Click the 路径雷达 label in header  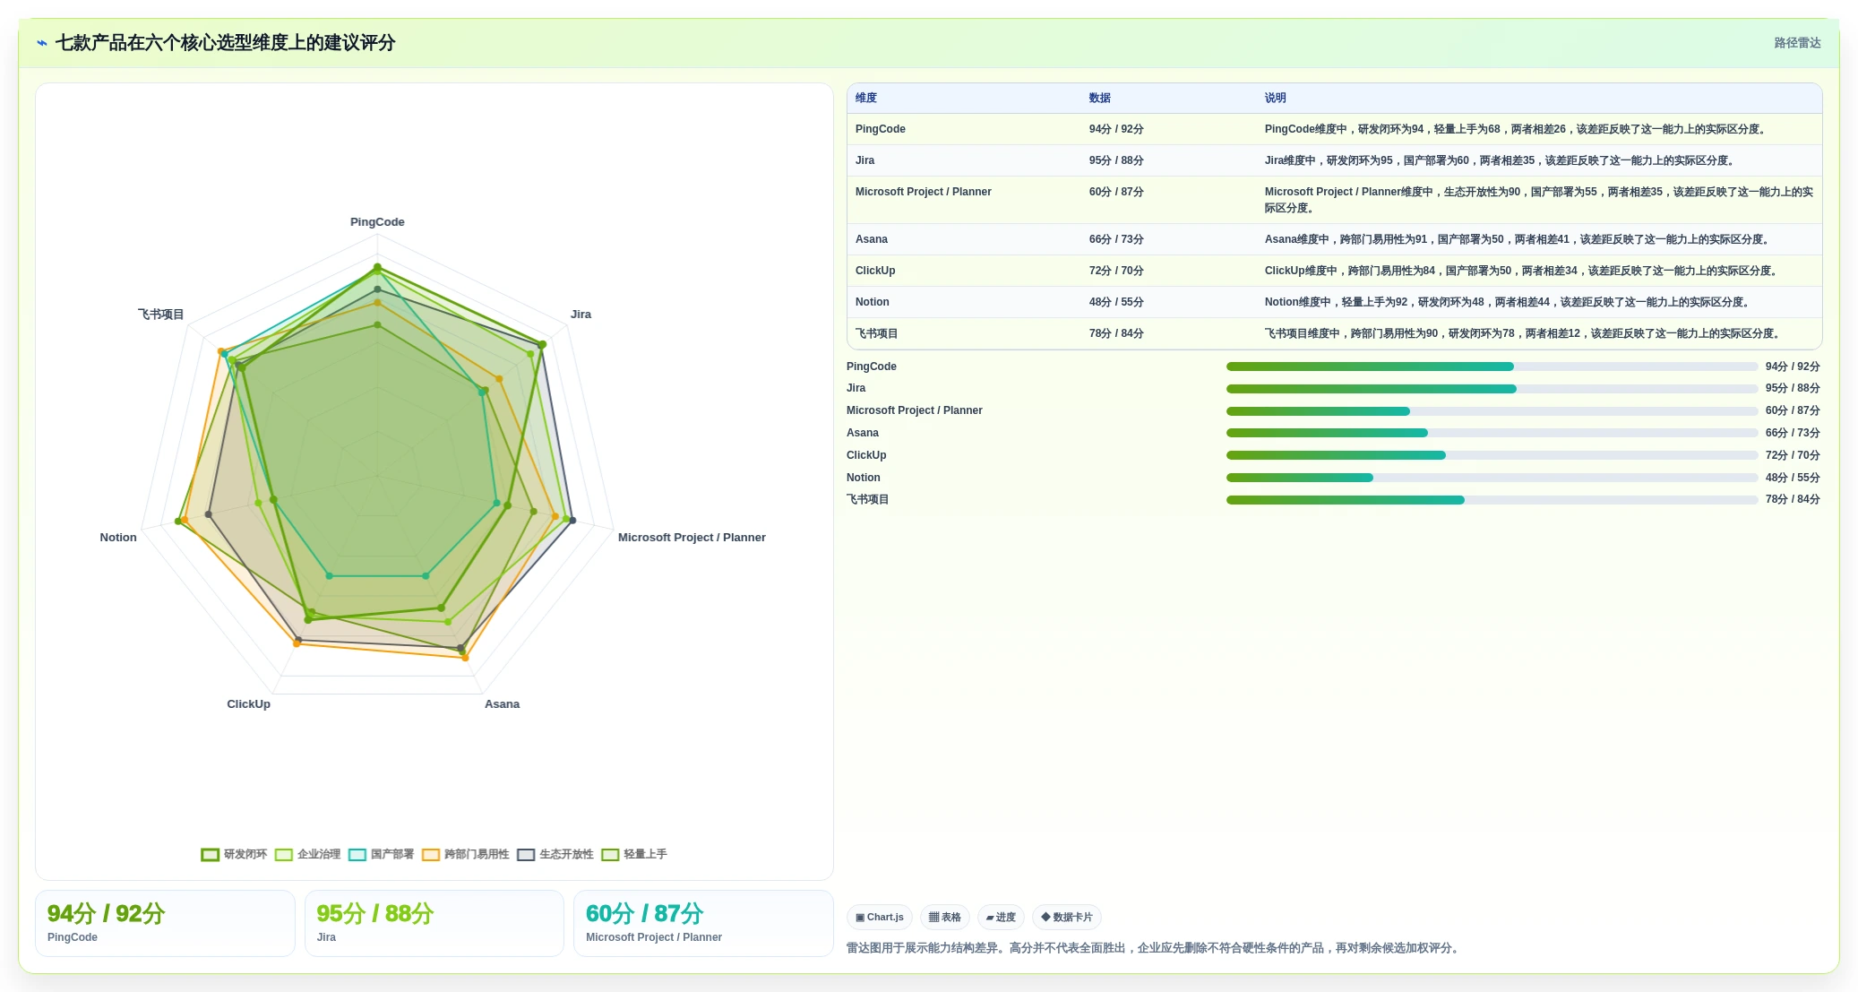pyautogui.click(x=1797, y=43)
